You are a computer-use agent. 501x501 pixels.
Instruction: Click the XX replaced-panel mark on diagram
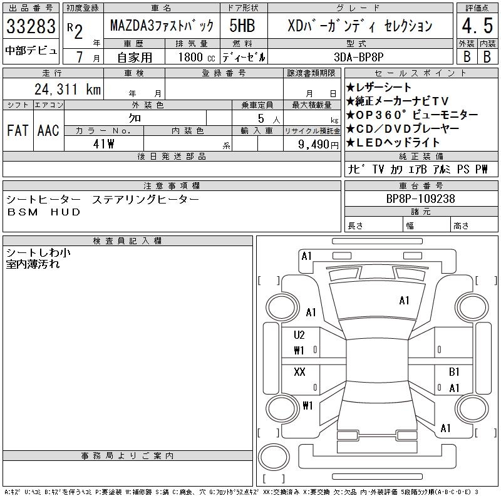point(299,371)
